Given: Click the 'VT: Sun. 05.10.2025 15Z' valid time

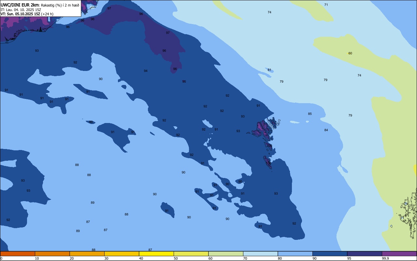Looking at the screenshot, I should click(x=20, y=14).
